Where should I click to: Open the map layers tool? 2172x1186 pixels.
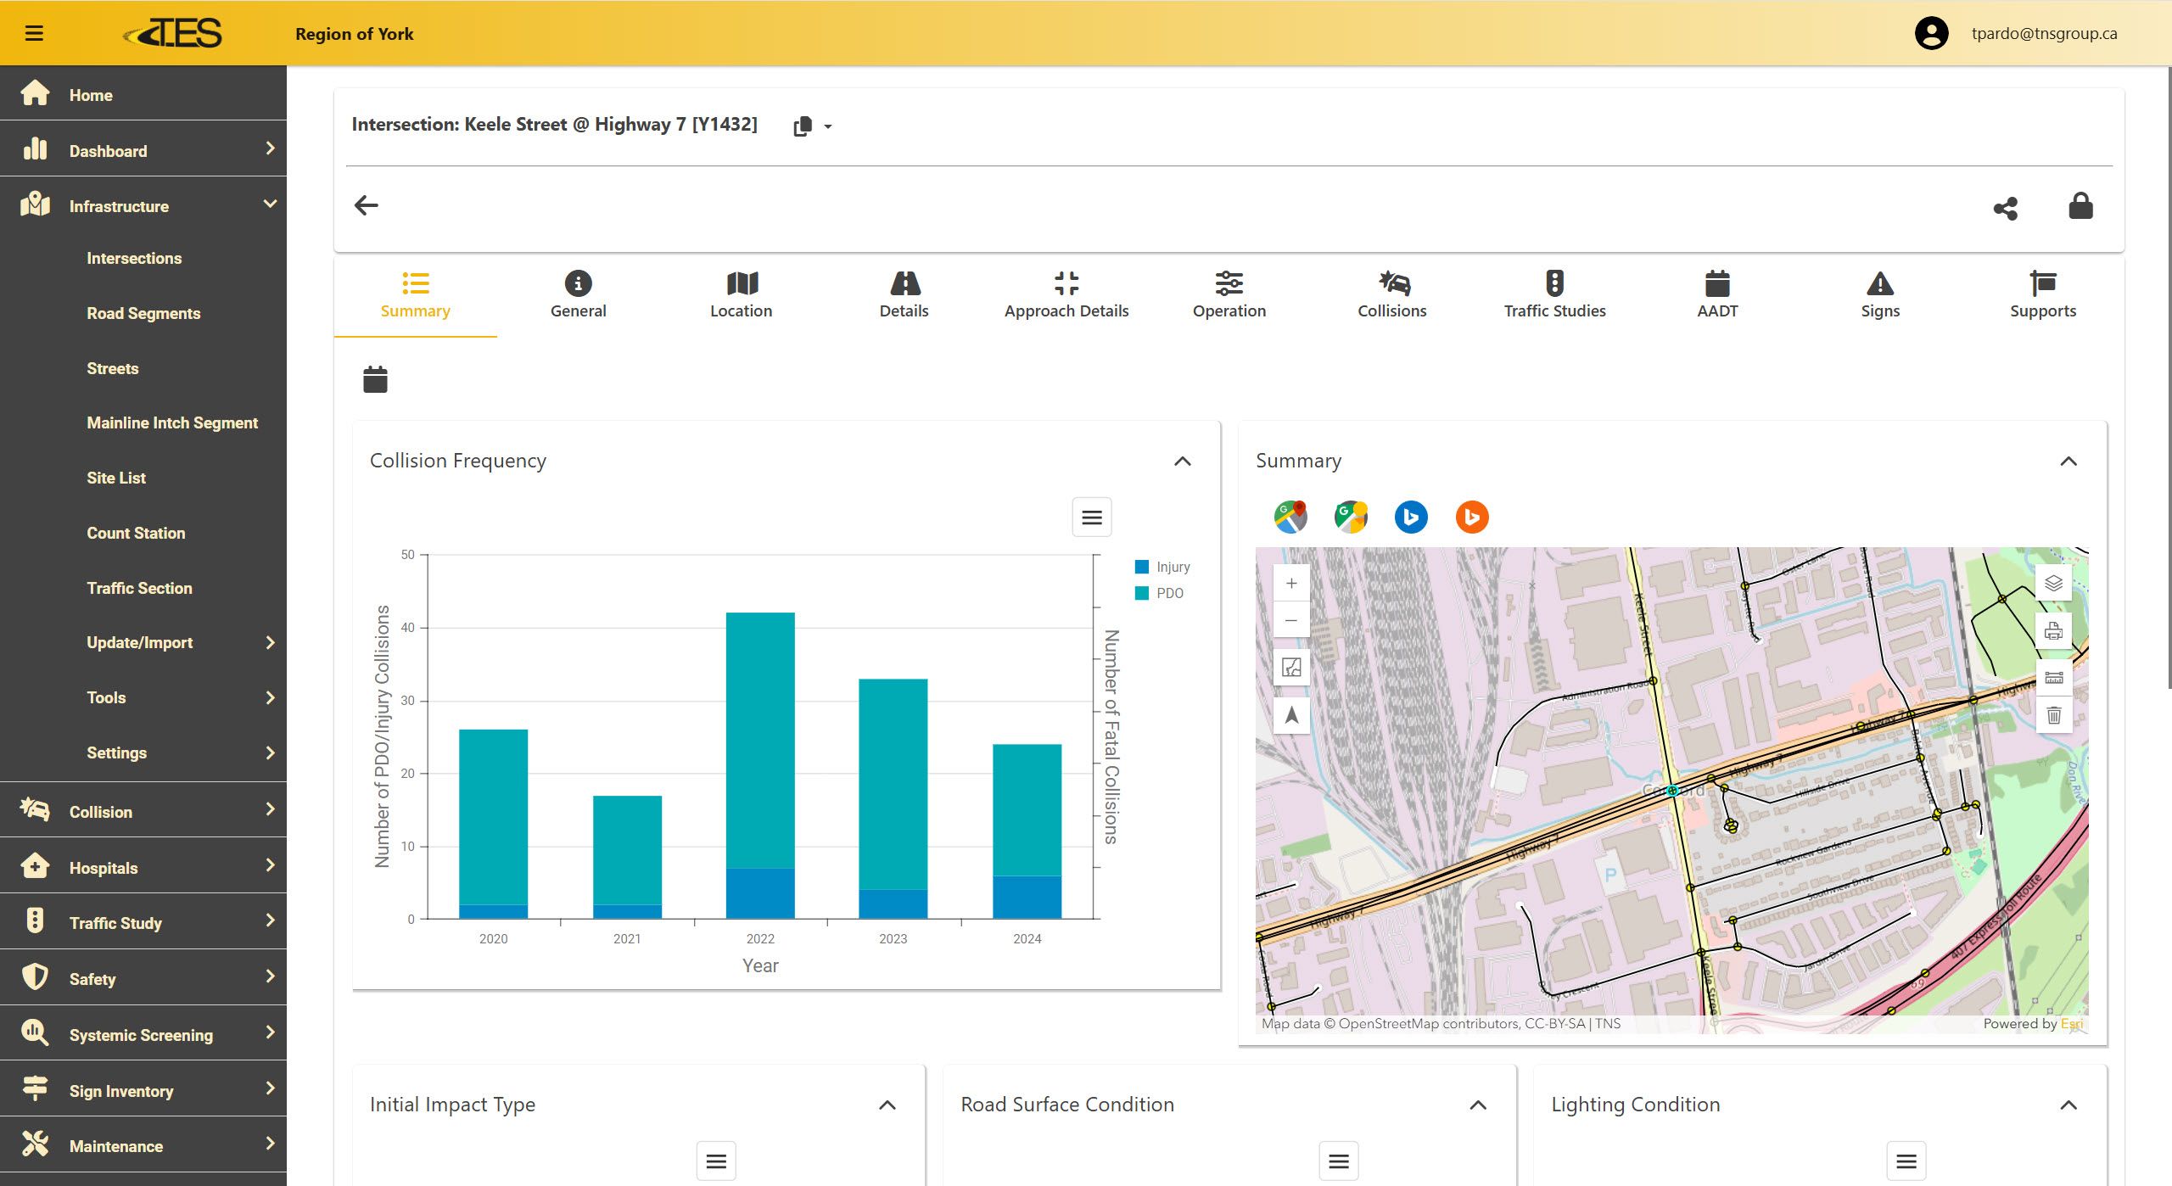click(2053, 584)
